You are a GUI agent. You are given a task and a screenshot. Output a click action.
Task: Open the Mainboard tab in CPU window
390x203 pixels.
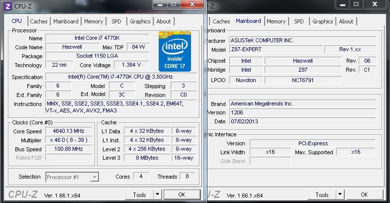point(66,21)
